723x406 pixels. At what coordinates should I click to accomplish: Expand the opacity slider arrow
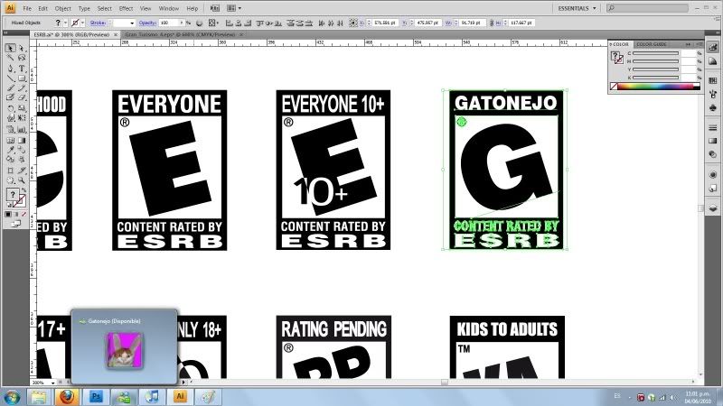point(182,23)
